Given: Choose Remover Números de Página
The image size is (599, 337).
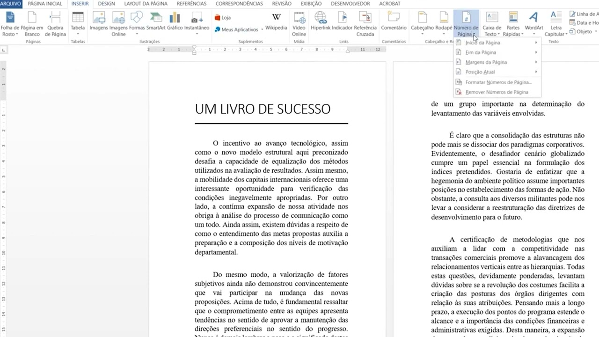Looking at the screenshot, I should click(497, 92).
